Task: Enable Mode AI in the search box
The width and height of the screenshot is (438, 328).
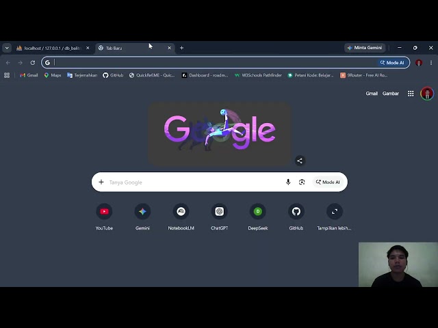Action: pyautogui.click(x=328, y=182)
